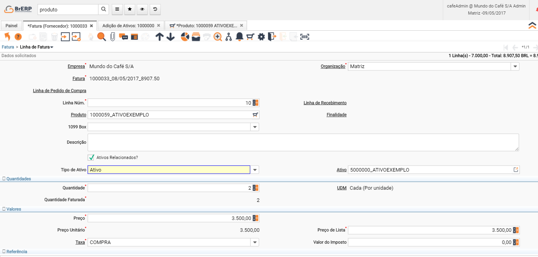Open attachments with the paperclip icon
The width and height of the screenshot is (538, 257).
[113, 37]
